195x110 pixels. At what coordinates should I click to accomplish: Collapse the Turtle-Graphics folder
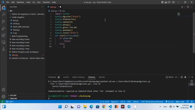pyautogui.click(x=18, y=17)
